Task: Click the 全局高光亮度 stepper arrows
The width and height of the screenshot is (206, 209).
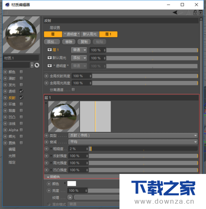Action: point(90,83)
